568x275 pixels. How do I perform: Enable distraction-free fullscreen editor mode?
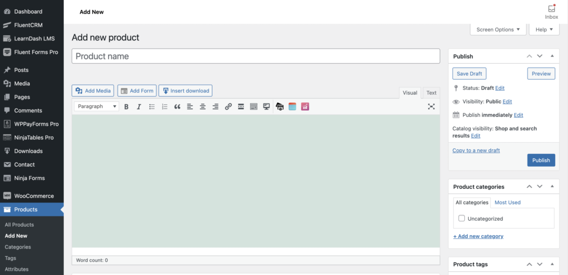click(x=431, y=106)
